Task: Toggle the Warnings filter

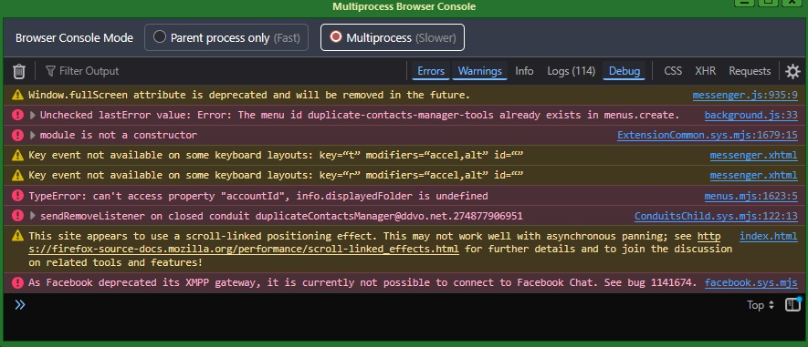Action: coord(479,71)
